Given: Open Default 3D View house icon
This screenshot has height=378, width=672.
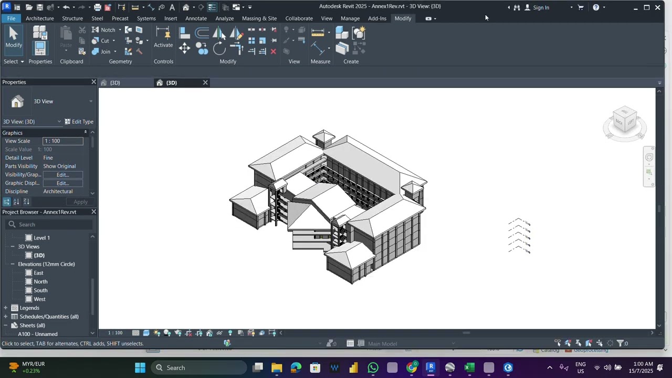Looking at the screenshot, I should click(186, 7).
